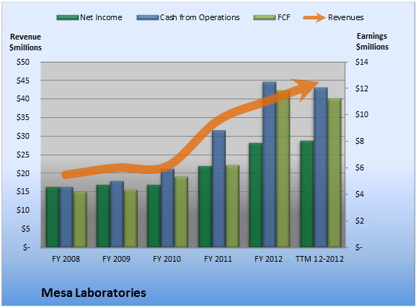The image size is (416, 307).
Task: Click the '$4' right axis value
Action: 360,194
